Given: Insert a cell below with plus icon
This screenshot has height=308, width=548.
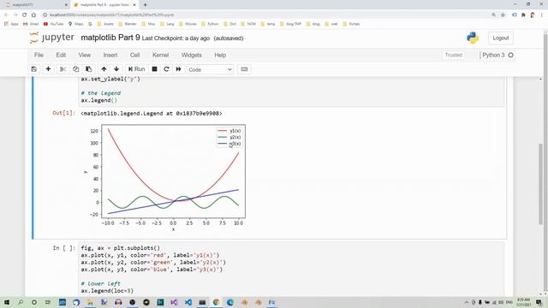Looking at the screenshot, I should point(48,69).
